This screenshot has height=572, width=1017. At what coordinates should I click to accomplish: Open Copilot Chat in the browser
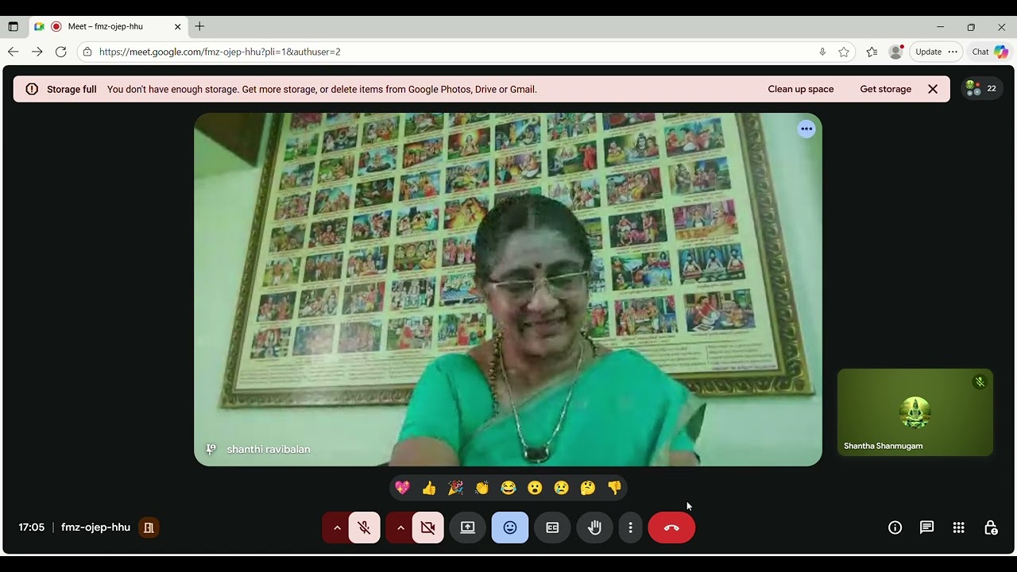click(990, 52)
